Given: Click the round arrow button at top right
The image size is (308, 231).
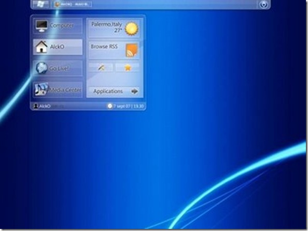Looking at the screenshot, I should (263, 4).
